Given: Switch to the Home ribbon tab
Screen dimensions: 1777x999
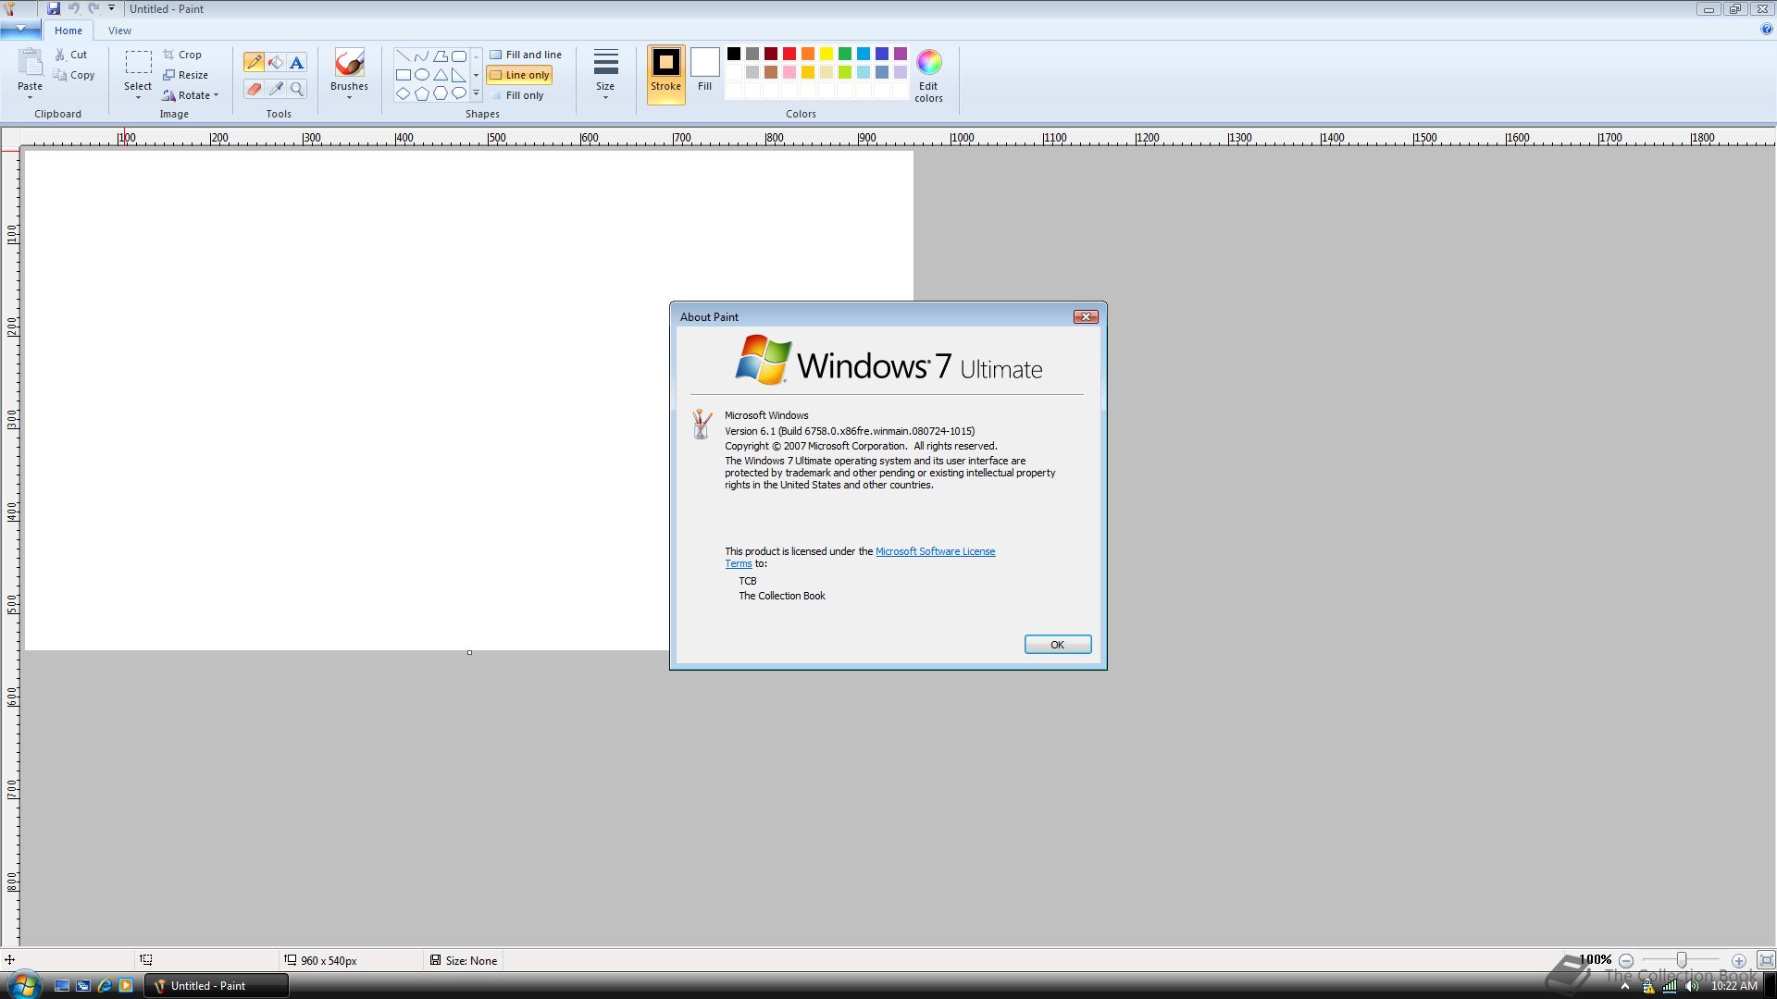Looking at the screenshot, I should (68, 31).
